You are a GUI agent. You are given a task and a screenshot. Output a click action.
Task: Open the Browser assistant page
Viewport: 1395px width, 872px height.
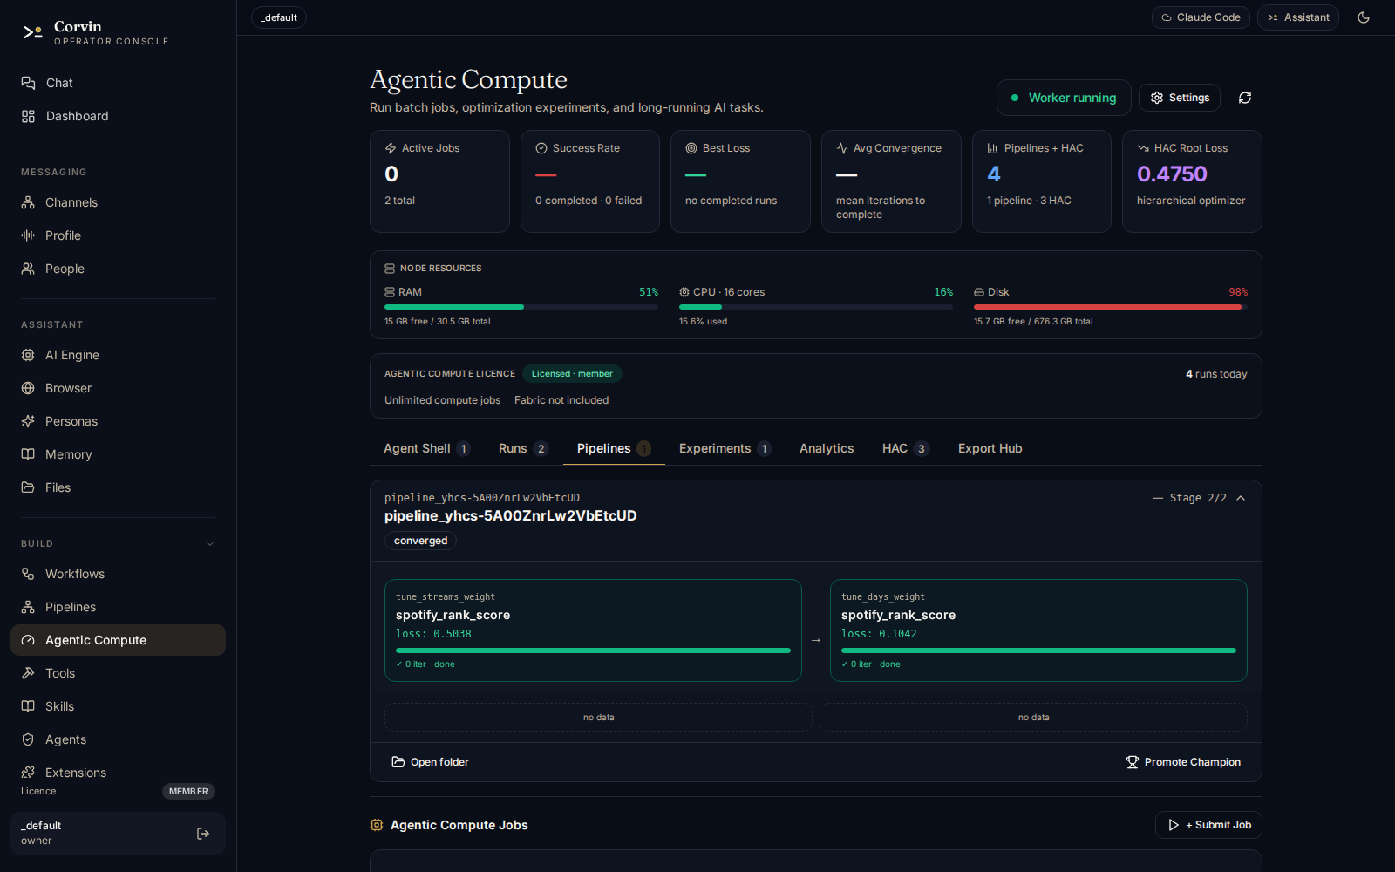[x=118, y=388]
